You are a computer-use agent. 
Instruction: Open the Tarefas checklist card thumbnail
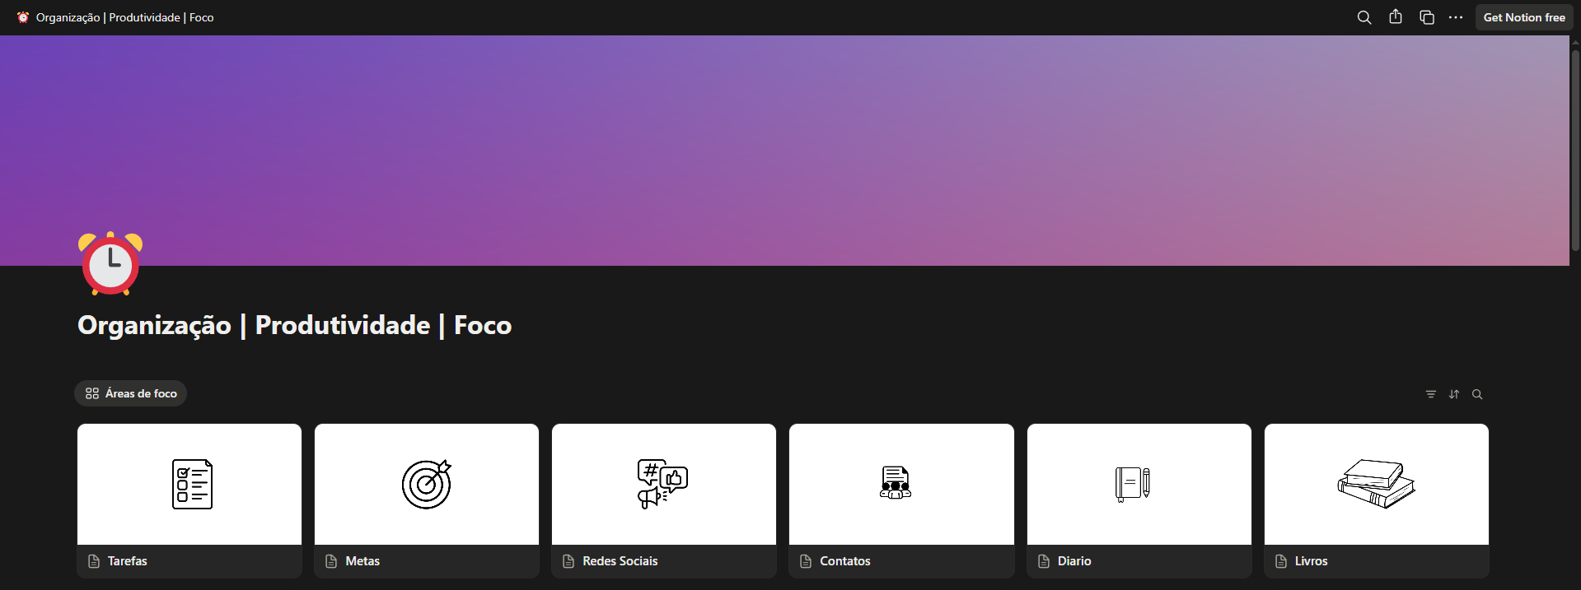(189, 484)
